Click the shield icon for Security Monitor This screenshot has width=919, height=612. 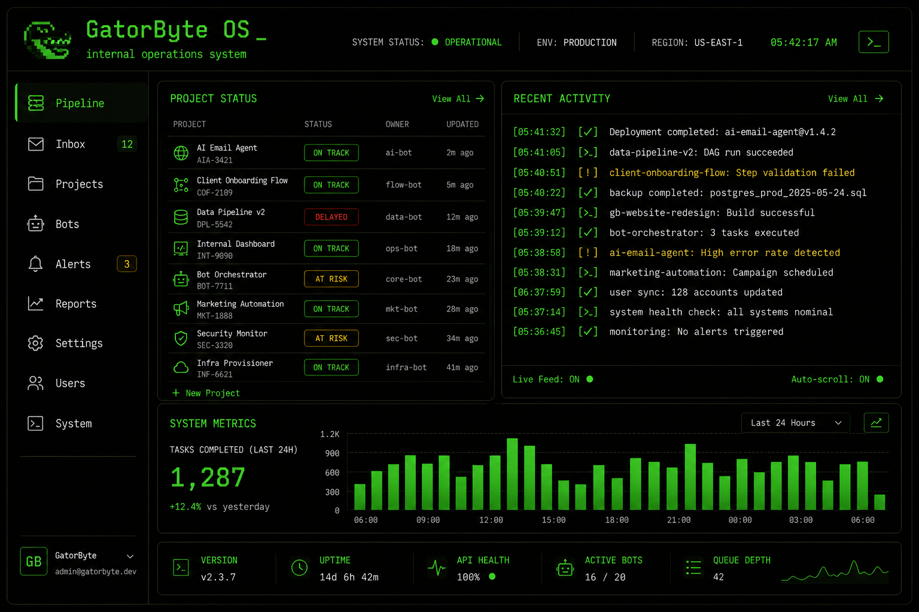click(x=181, y=338)
